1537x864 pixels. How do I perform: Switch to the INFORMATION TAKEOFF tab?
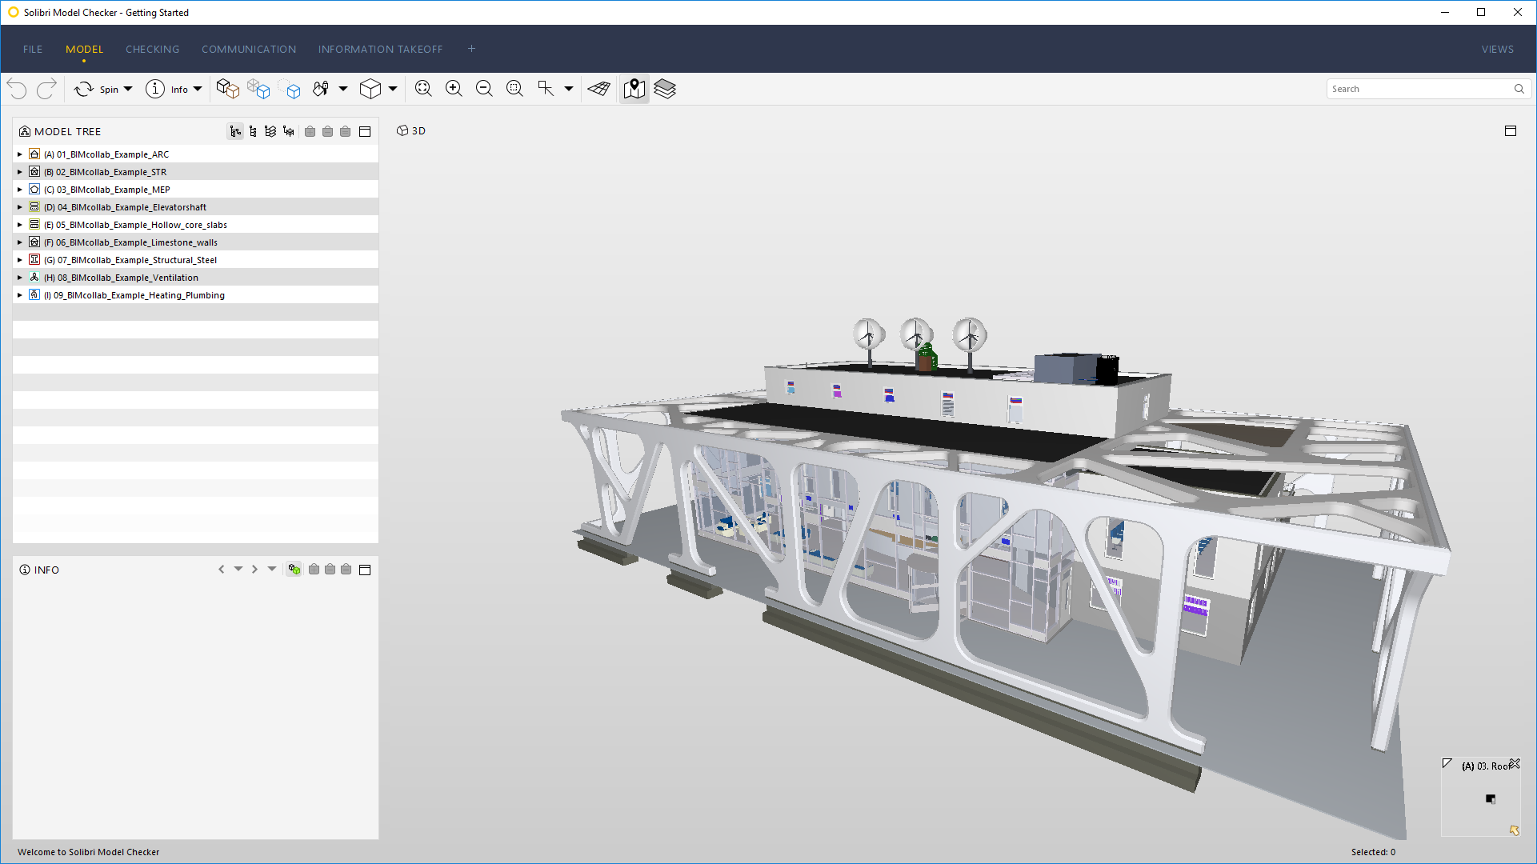380,49
